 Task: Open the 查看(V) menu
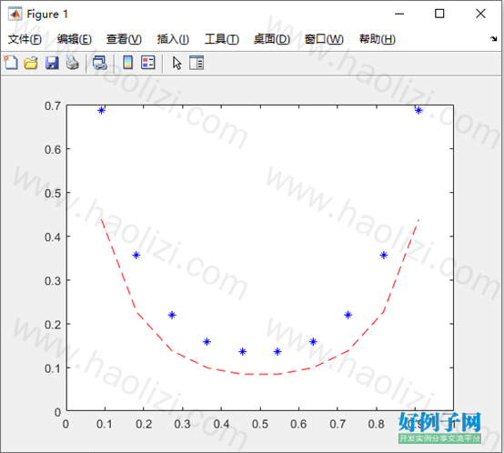(x=124, y=39)
